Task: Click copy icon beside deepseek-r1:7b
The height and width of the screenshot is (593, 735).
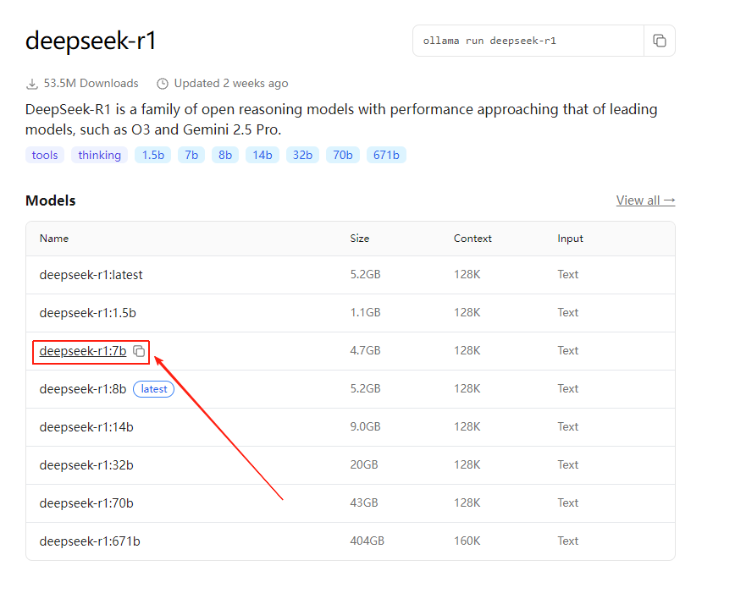Action: click(140, 351)
